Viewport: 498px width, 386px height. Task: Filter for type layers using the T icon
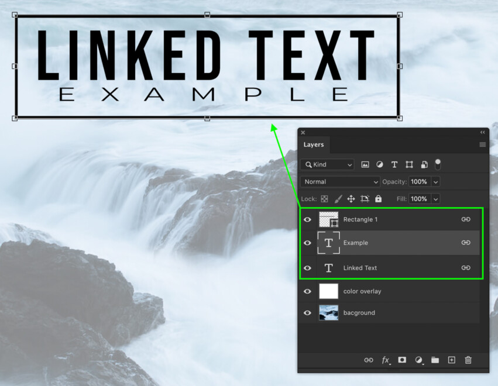click(x=394, y=164)
